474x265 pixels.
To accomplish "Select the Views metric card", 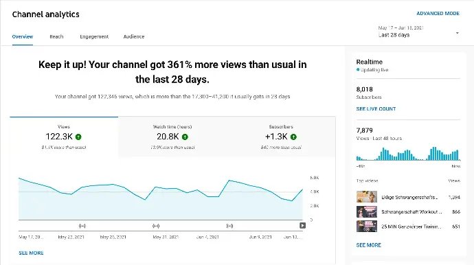I will [64, 137].
